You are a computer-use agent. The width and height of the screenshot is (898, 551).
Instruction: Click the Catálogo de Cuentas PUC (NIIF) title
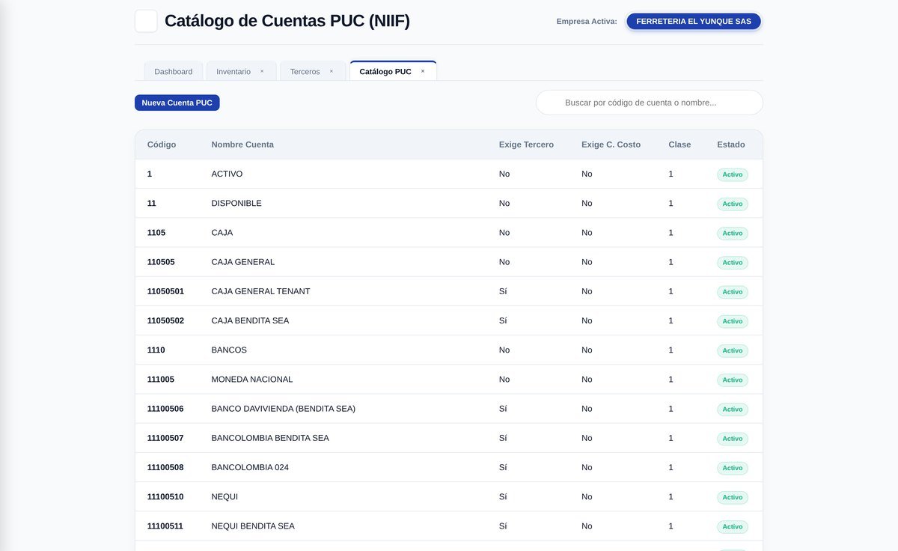(x=287, y=21)
